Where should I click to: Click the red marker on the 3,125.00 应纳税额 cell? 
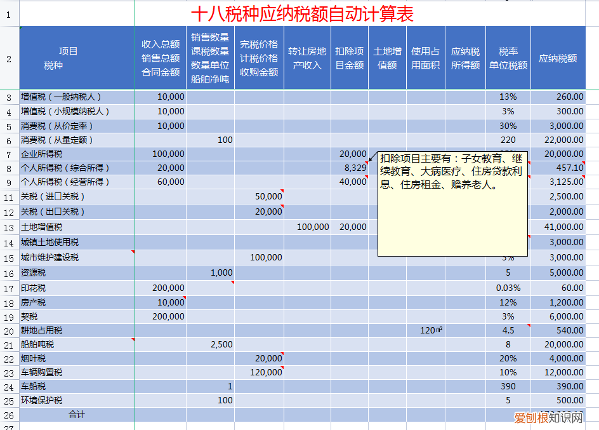[584, 177]
